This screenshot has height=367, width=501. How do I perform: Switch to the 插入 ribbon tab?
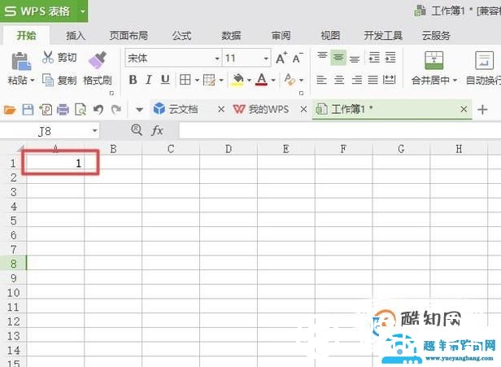[x=76, y=35]
